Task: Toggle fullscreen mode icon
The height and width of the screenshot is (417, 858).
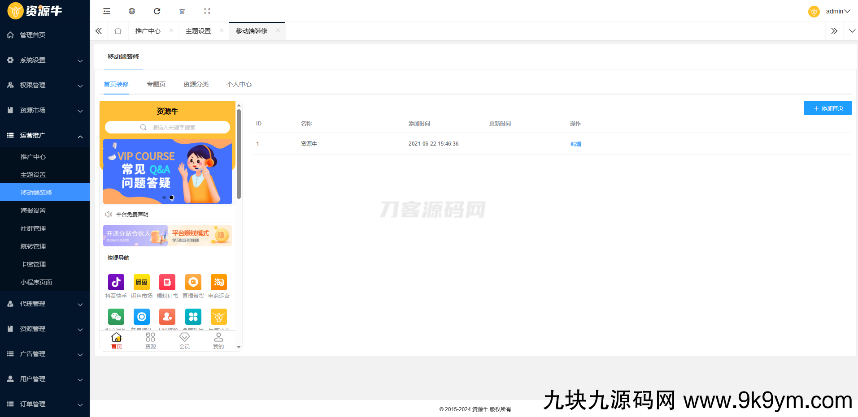Action: tap(207, 11)
